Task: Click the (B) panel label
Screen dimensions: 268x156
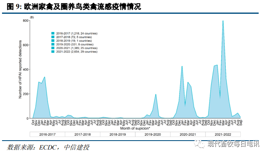Action: coord(32,17)
